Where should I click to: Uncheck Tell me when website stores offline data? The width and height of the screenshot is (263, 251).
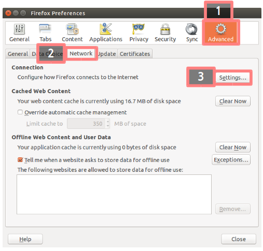[20, 160]
